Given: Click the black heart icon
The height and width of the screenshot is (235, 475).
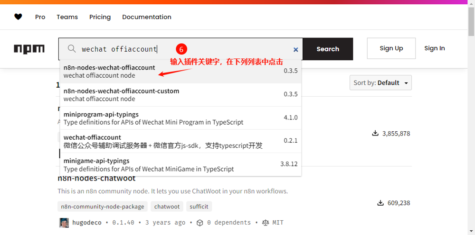Looking at the screenshot, I should tap(18, 17).
